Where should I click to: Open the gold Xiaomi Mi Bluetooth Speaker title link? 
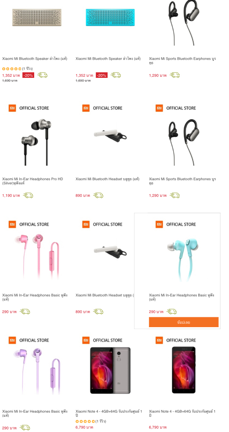click(x=35, y=59)
